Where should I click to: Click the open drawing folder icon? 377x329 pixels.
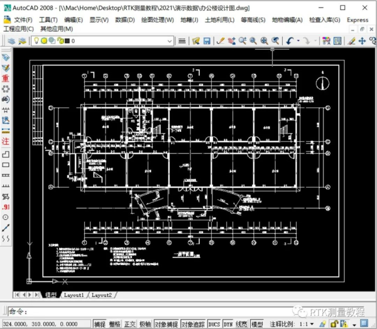point(196,41)
